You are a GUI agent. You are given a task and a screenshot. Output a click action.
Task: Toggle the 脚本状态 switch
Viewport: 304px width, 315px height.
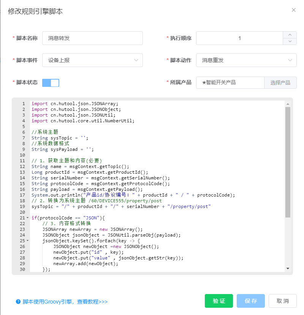coord(51,83)
